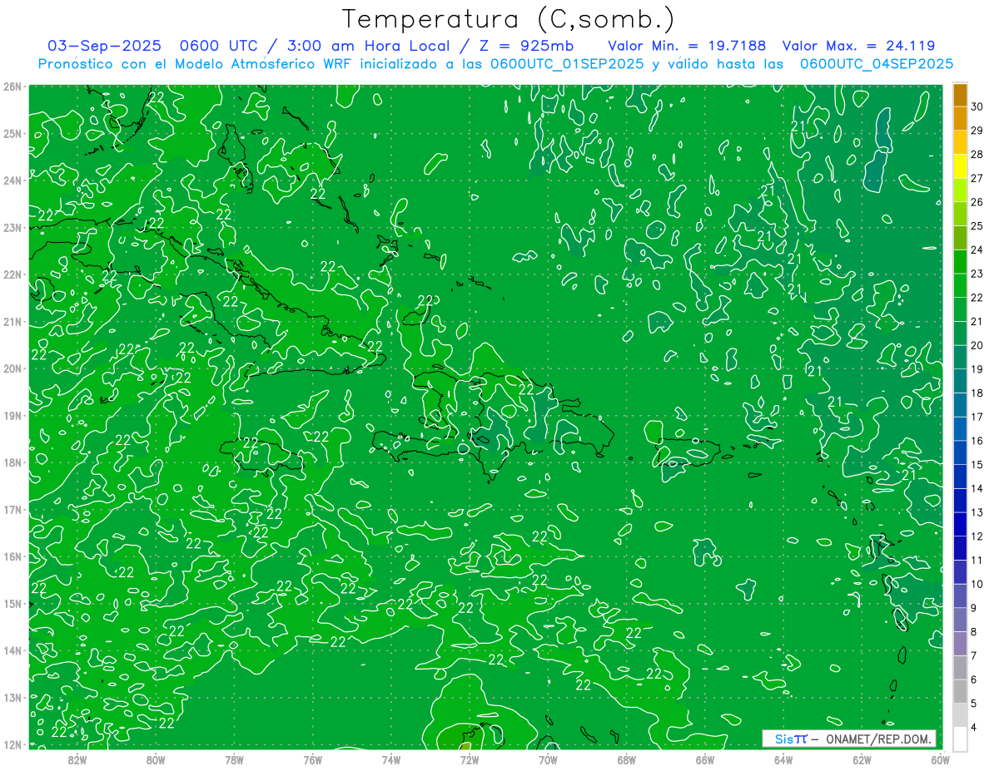Click the 76W longitude axis label
This screenshot has width=999, height=771.
pyautogui.click(x=312, y=759)
